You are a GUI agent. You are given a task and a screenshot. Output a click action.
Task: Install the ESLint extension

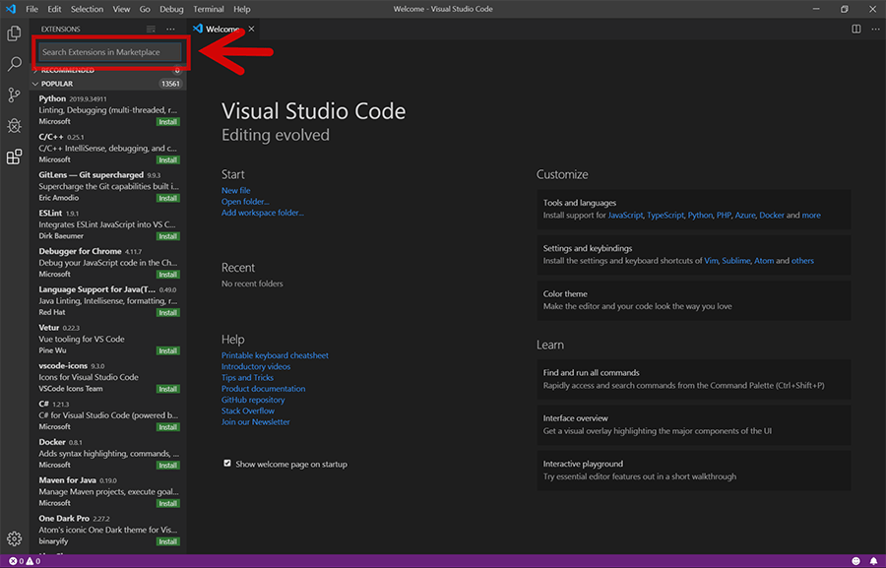coord(167,236)
